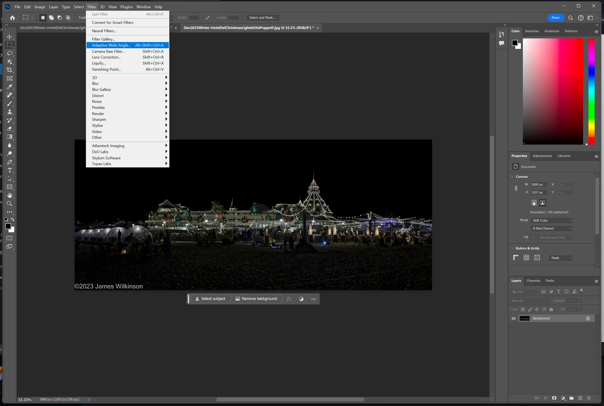
Task: Click Remove background button
Action: 256,299
